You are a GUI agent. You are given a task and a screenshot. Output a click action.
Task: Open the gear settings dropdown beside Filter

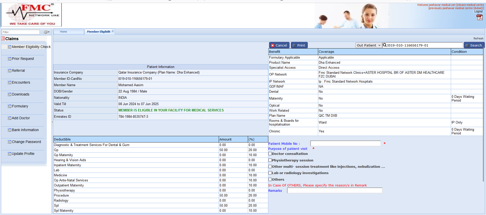coord(46,32)
